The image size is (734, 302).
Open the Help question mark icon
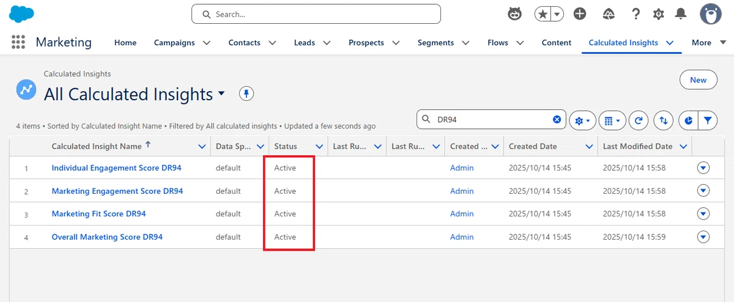pyautogui.click(x=636, y=14)
